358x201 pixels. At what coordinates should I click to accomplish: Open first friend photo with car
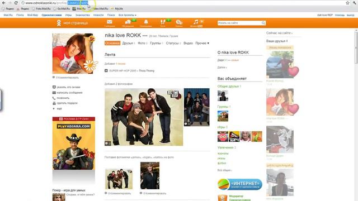coord(280,65)
